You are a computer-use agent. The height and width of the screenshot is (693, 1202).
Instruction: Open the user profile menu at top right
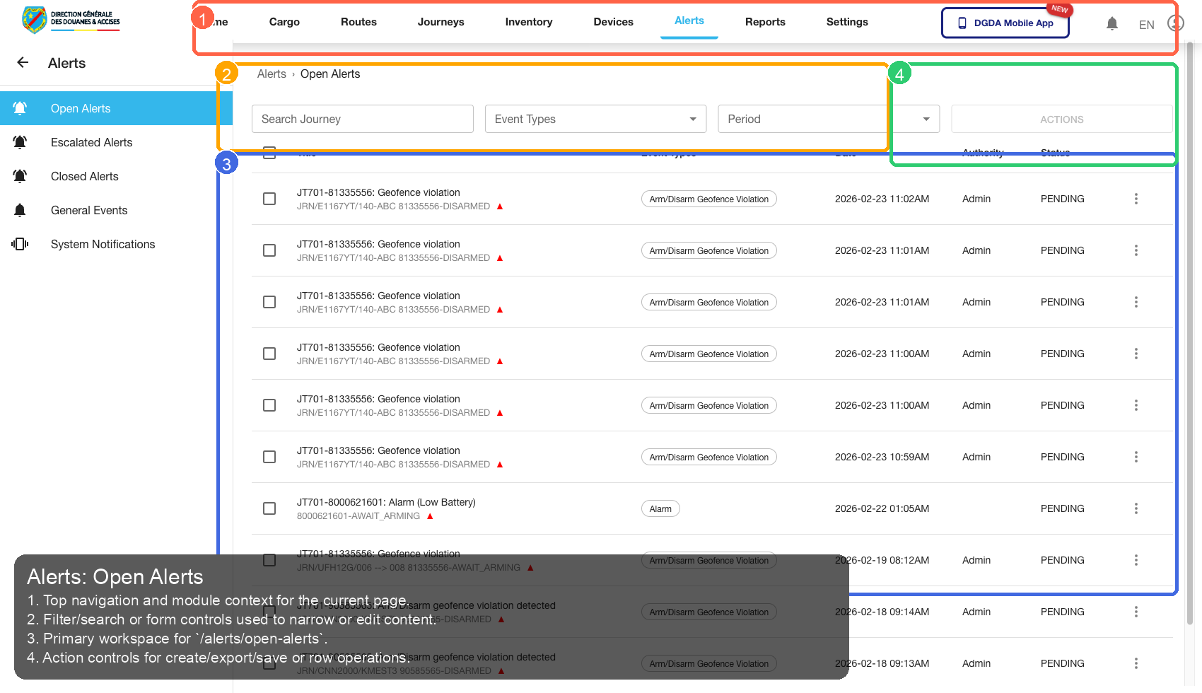(1174, 23)
